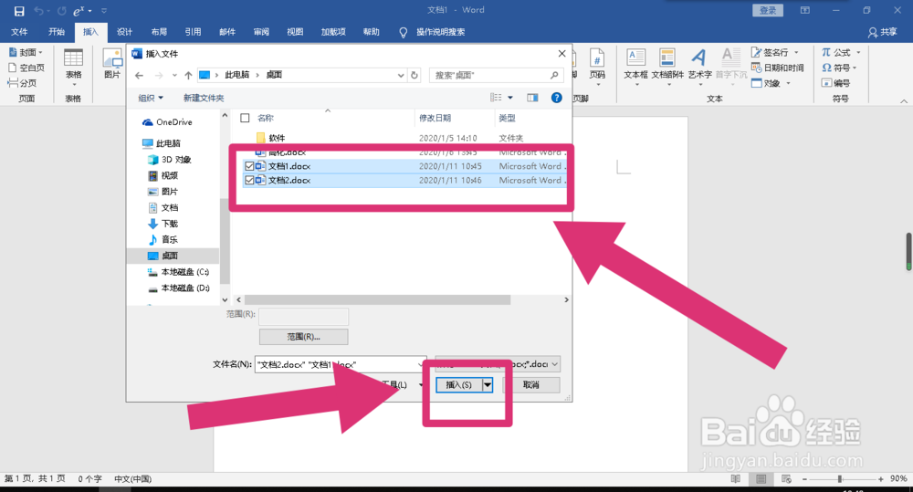Click the 插入(S) insert button
The width and height of the screenshot is (913, 492).
(x=459, y=385)
